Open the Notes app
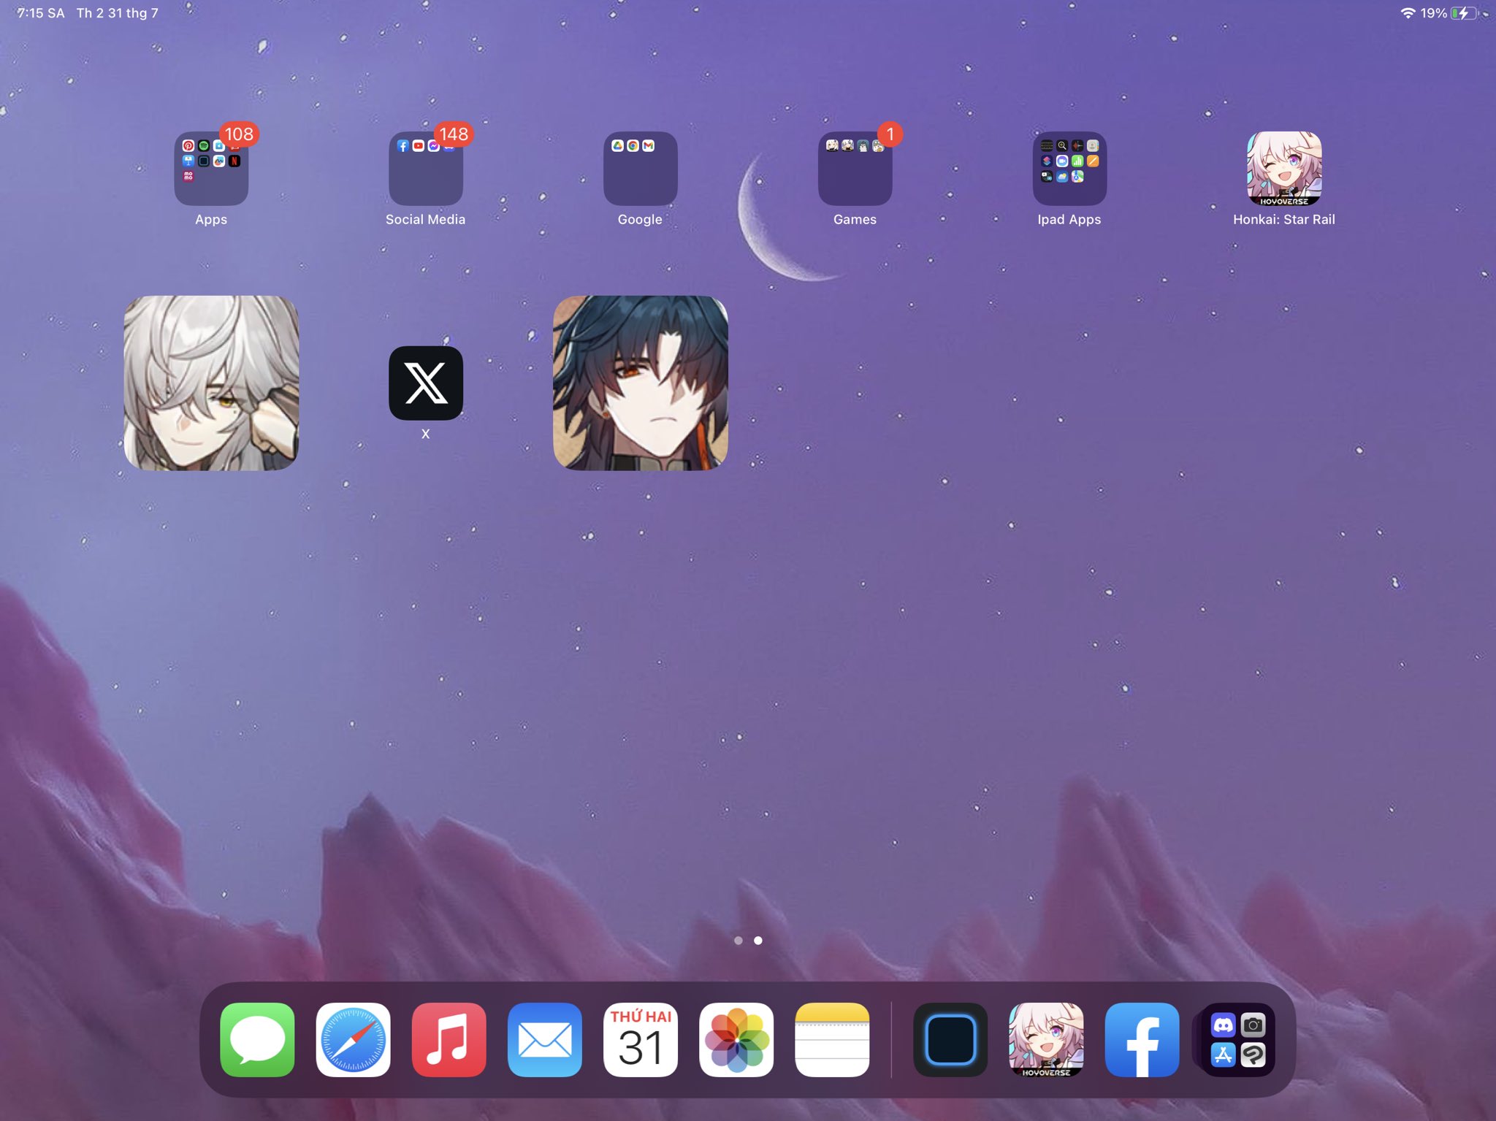Screen dimensions: 1496x1121 point(831,1039)
